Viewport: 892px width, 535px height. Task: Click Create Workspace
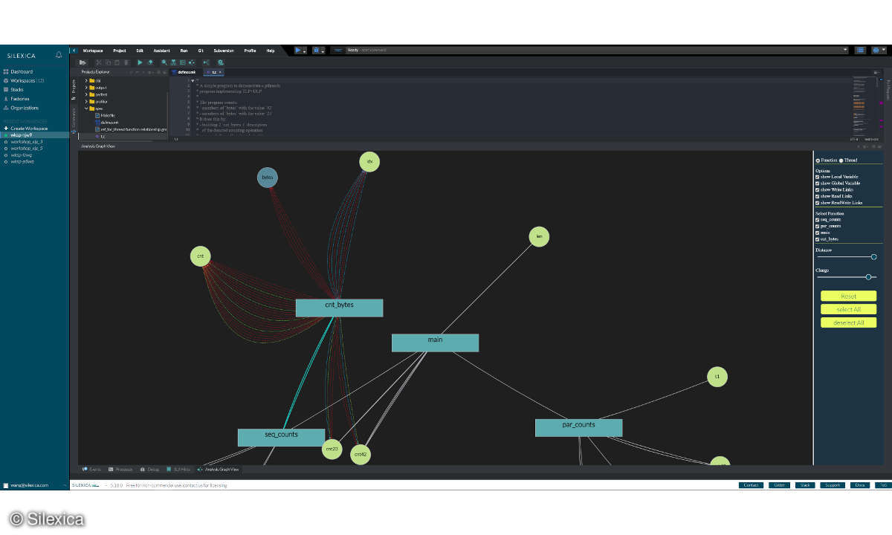click(25, 128)
